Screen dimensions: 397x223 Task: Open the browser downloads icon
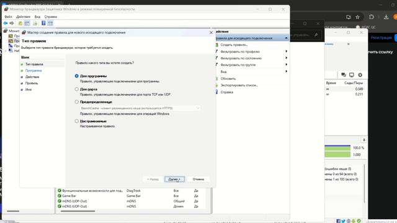point(386,17)
